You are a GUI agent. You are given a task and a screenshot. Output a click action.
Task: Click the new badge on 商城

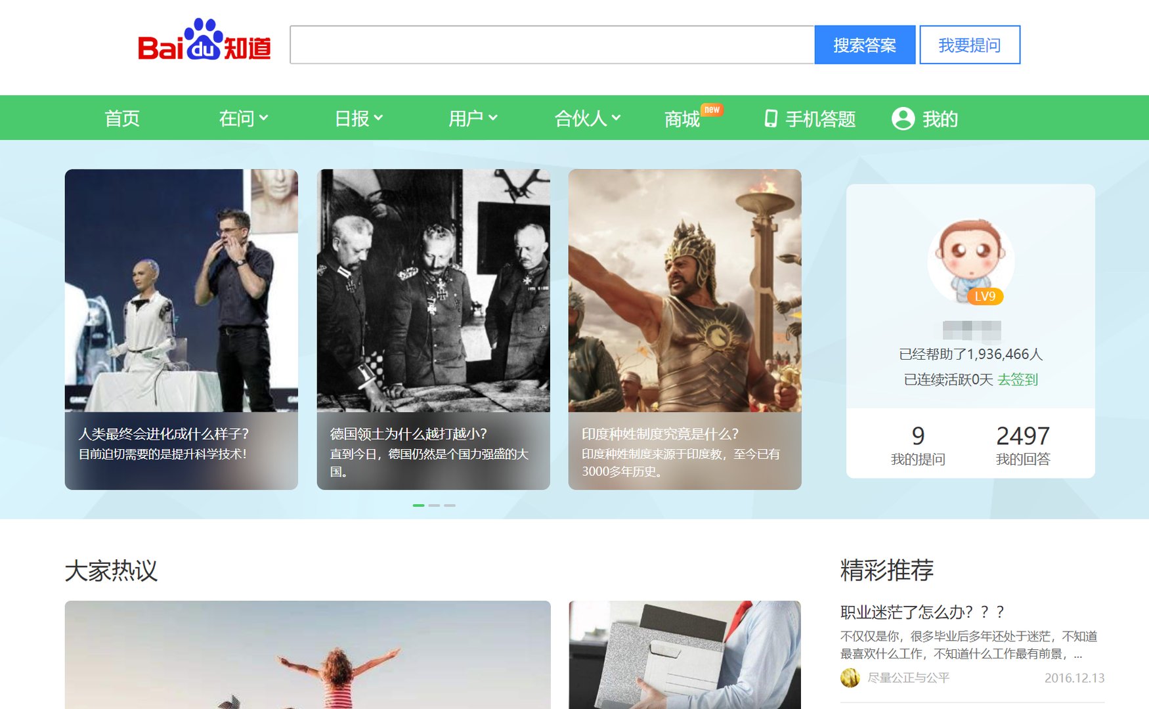click(x=712, y=110)
